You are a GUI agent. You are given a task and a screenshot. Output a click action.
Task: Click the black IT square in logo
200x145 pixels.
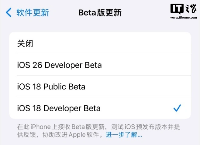[x=177, y=9]
